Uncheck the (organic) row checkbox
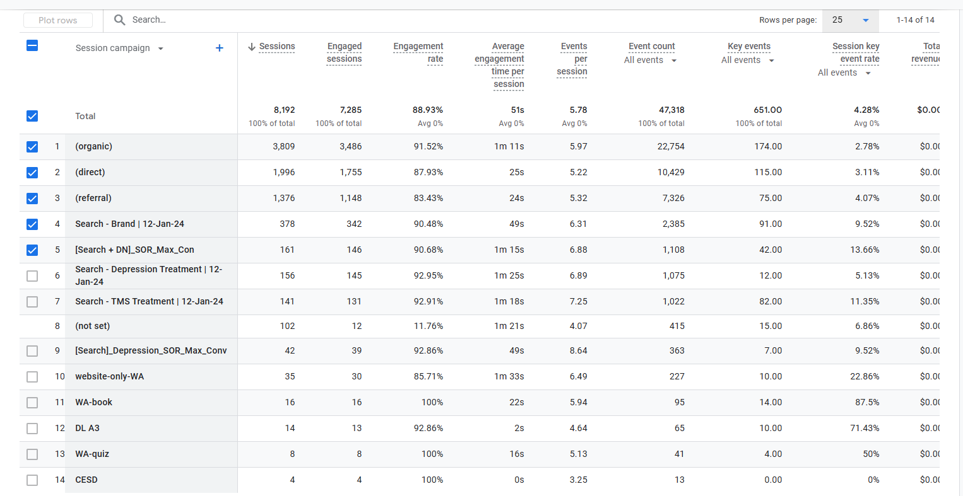The image size is (963, 496). [x=32, y=147]
